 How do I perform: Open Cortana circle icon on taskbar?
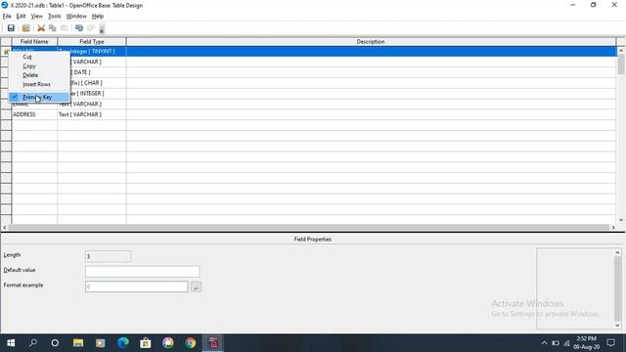pyautogui.click(x=55, y=343)
